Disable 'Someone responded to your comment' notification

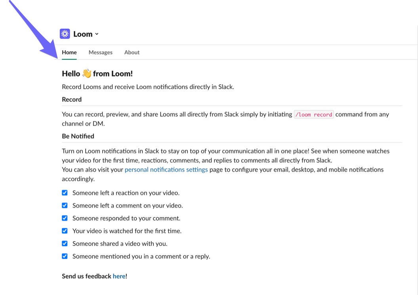pos(65,218)
